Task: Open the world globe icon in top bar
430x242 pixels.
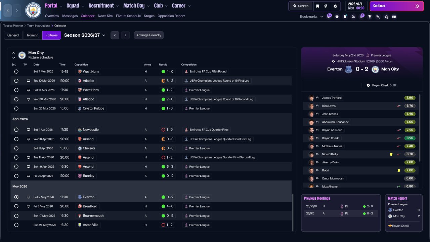Action: click(326, 6)
